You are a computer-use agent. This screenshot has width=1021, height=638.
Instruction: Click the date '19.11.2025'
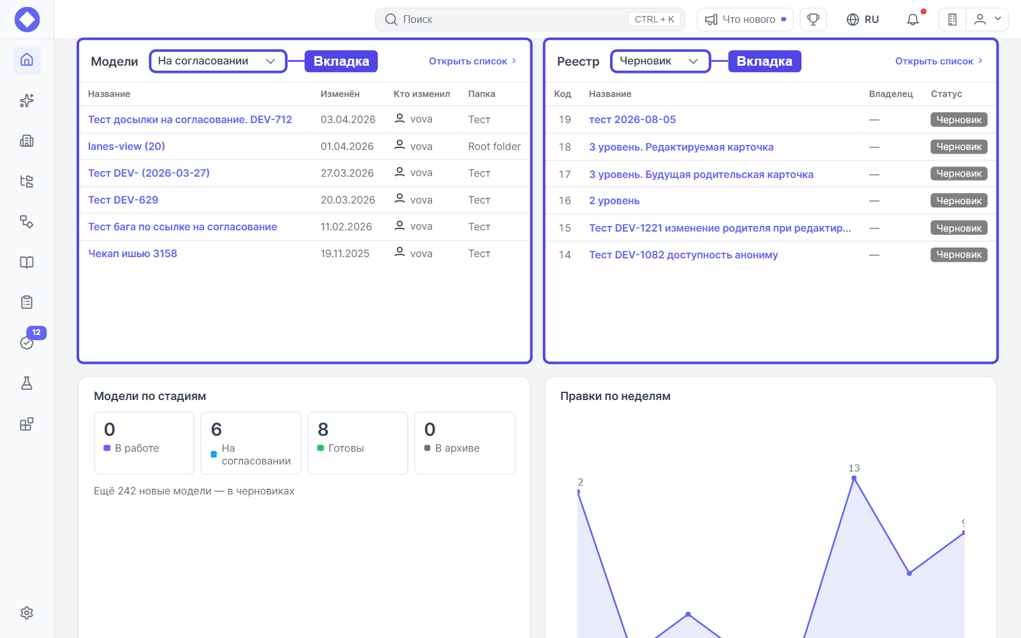pos(345,253)
